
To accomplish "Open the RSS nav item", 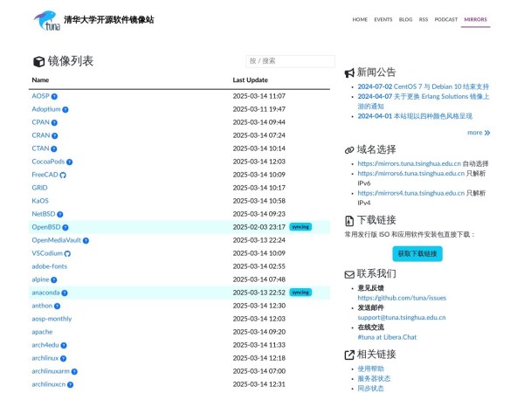I will 424,19.
